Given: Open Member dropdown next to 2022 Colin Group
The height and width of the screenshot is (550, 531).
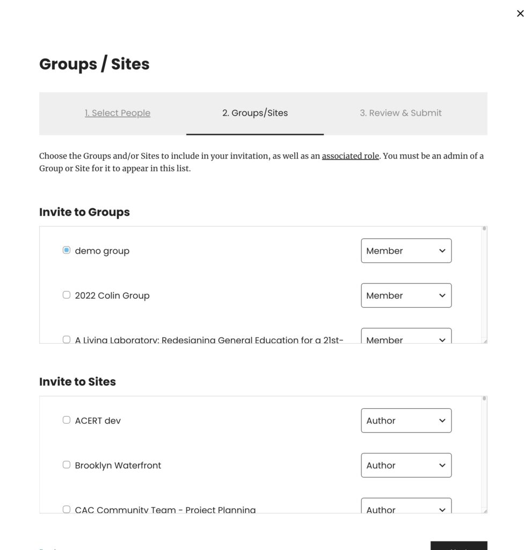Looking at the screenshot, I should coord(406,295).
